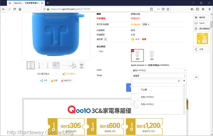Viewport: 213px width, 136px height.
Task: Open Firefox account icon
Action: click(203, 9)
